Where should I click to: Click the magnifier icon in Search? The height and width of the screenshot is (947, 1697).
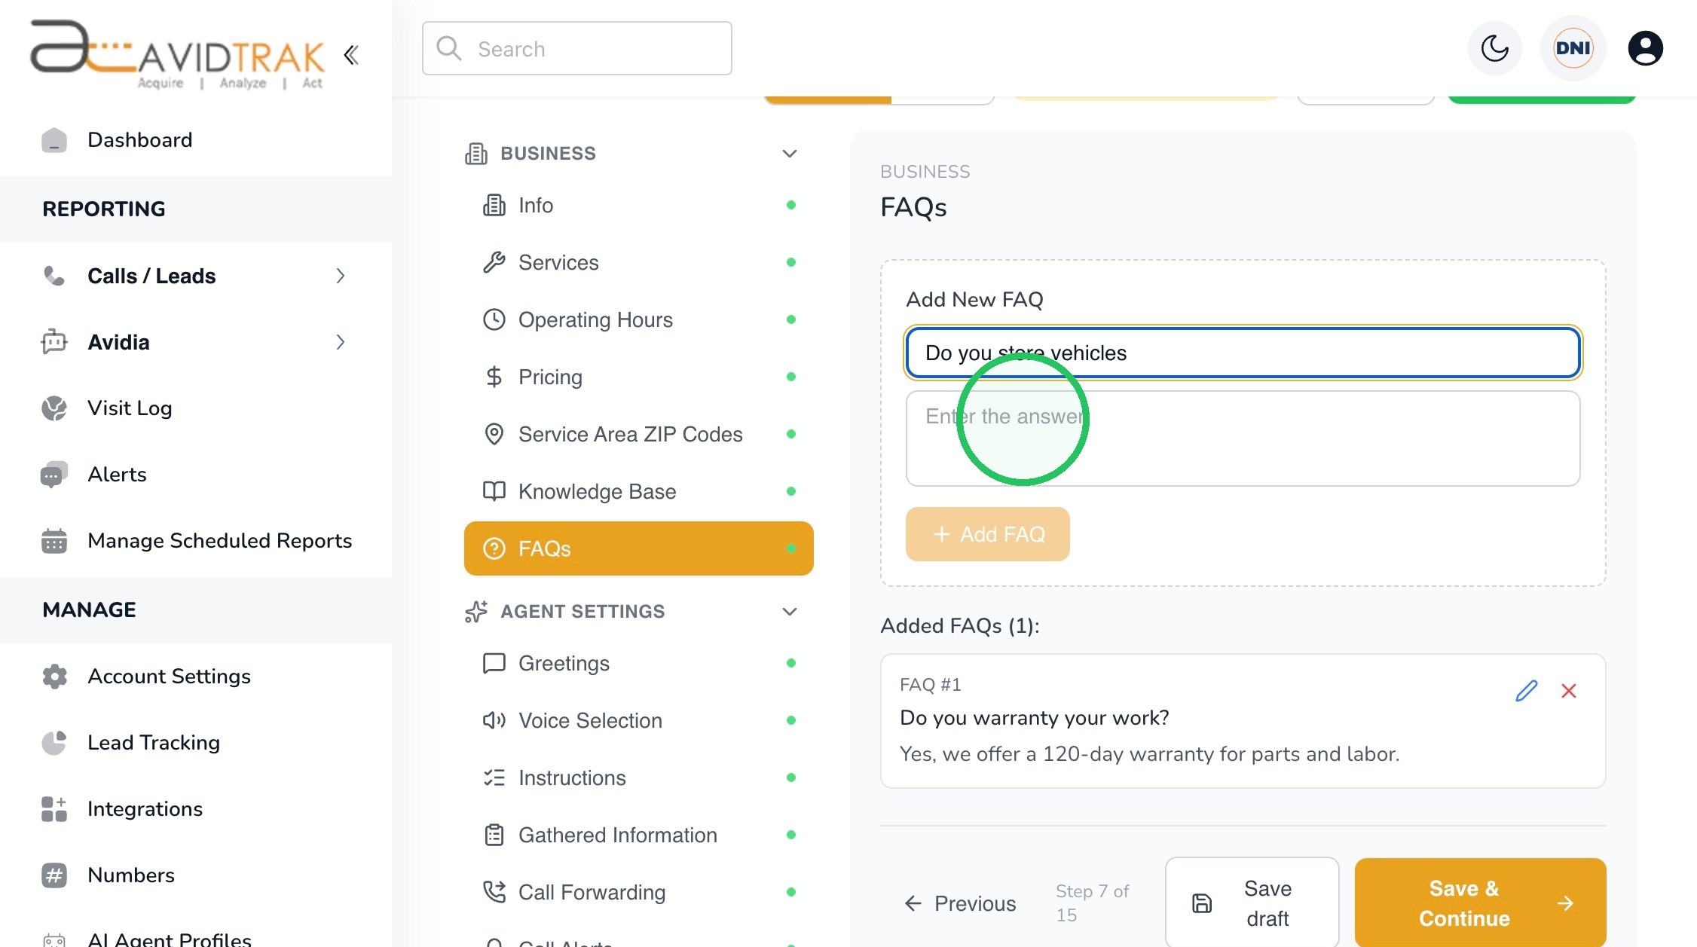tap(449, 48)
